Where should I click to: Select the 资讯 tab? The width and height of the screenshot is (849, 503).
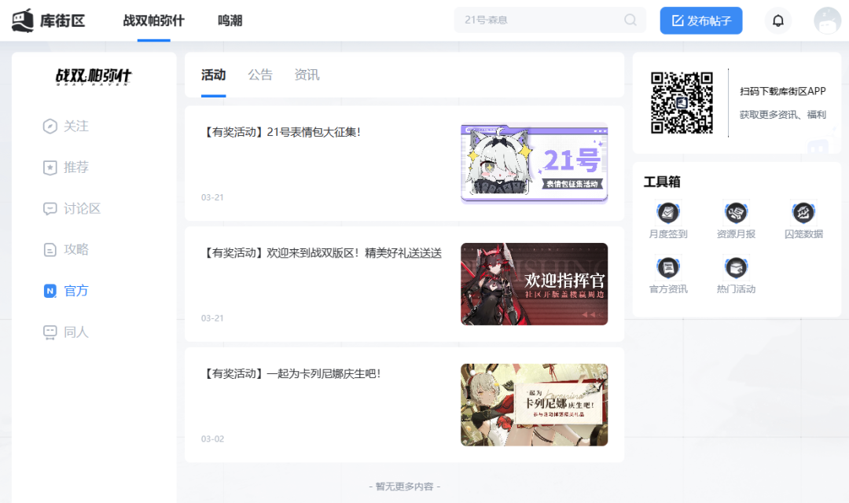pyautogui.click(x=307, y=75)
